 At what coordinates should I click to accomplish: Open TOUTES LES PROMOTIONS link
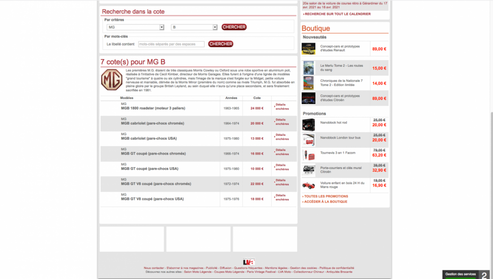pos(326,196)
